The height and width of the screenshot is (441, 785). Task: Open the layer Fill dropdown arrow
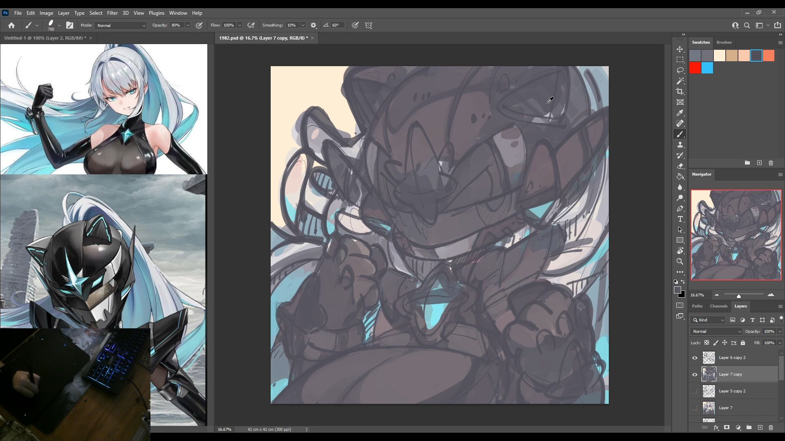coord(780,343)
